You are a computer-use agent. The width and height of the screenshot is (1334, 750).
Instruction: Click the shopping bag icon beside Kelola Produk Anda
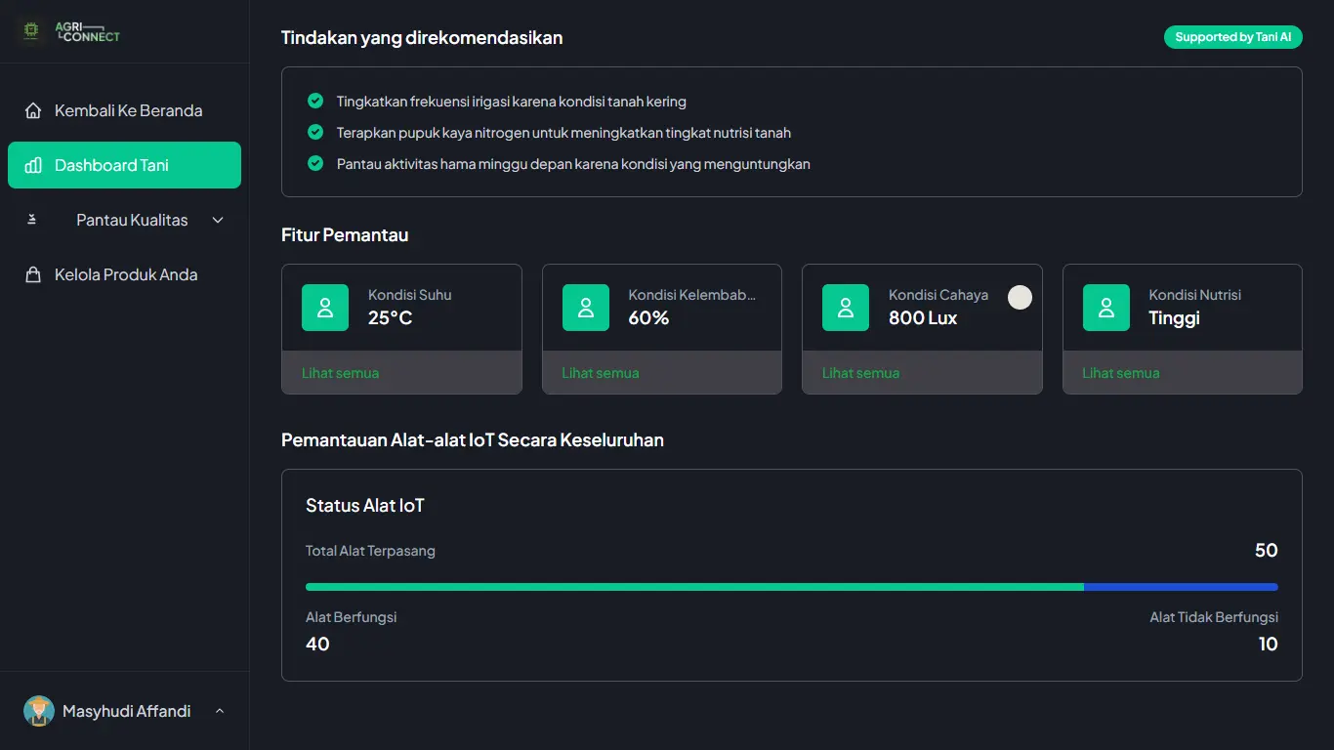(32, 274)
